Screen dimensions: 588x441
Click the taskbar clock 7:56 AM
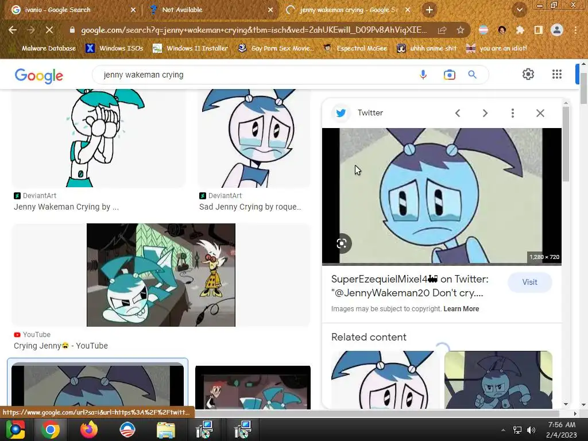click(562, 425)
